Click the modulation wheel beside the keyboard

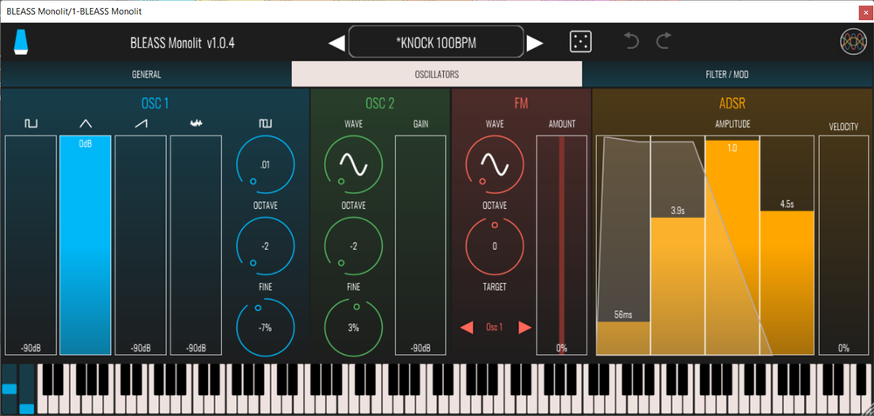coord(27,389)
